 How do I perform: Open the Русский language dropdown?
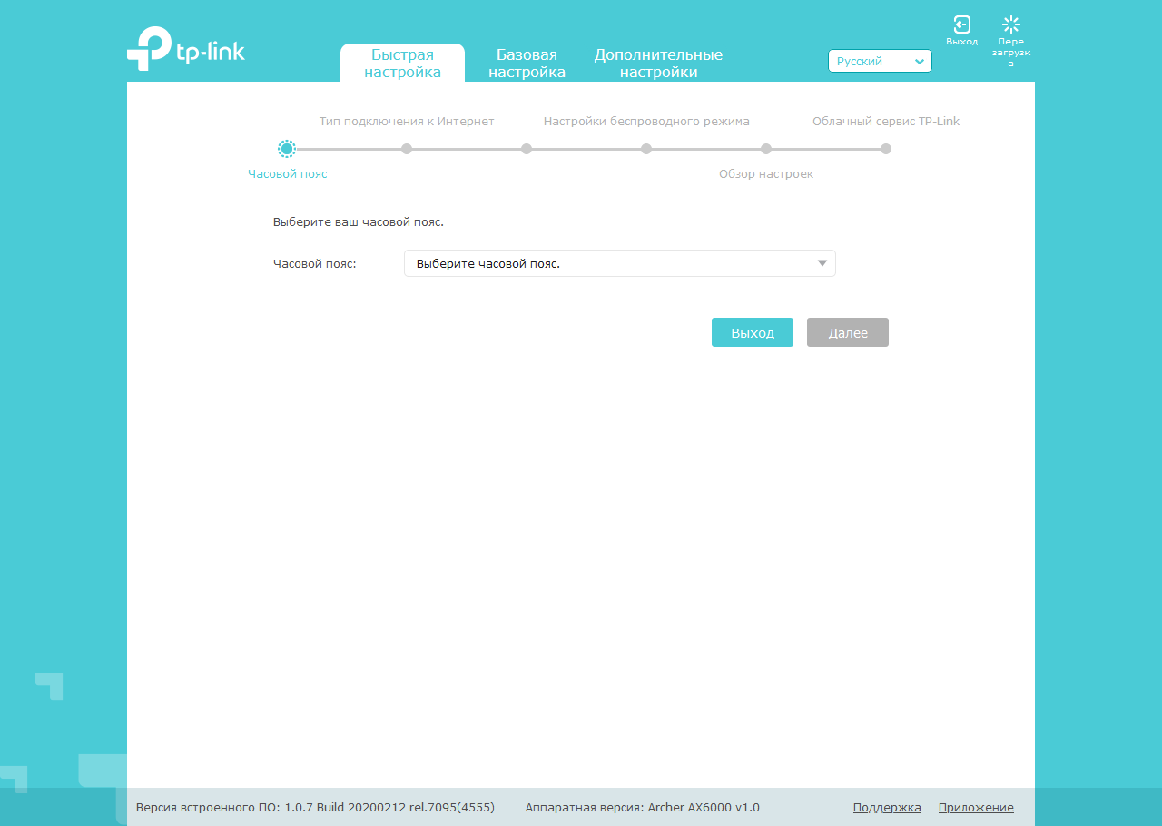pyautogui.click(x=880, y=61)
